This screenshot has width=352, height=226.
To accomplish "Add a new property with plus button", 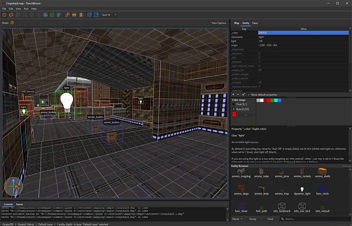I will pos(234,95).
